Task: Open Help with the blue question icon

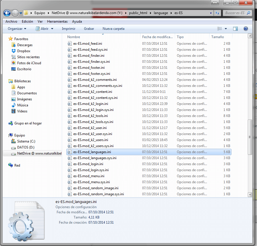Action: tap(246, 29)
